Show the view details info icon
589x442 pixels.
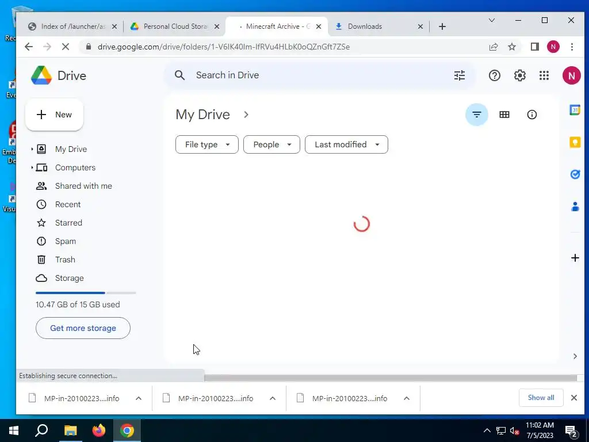pyautogui.click(x=531, y=115)
